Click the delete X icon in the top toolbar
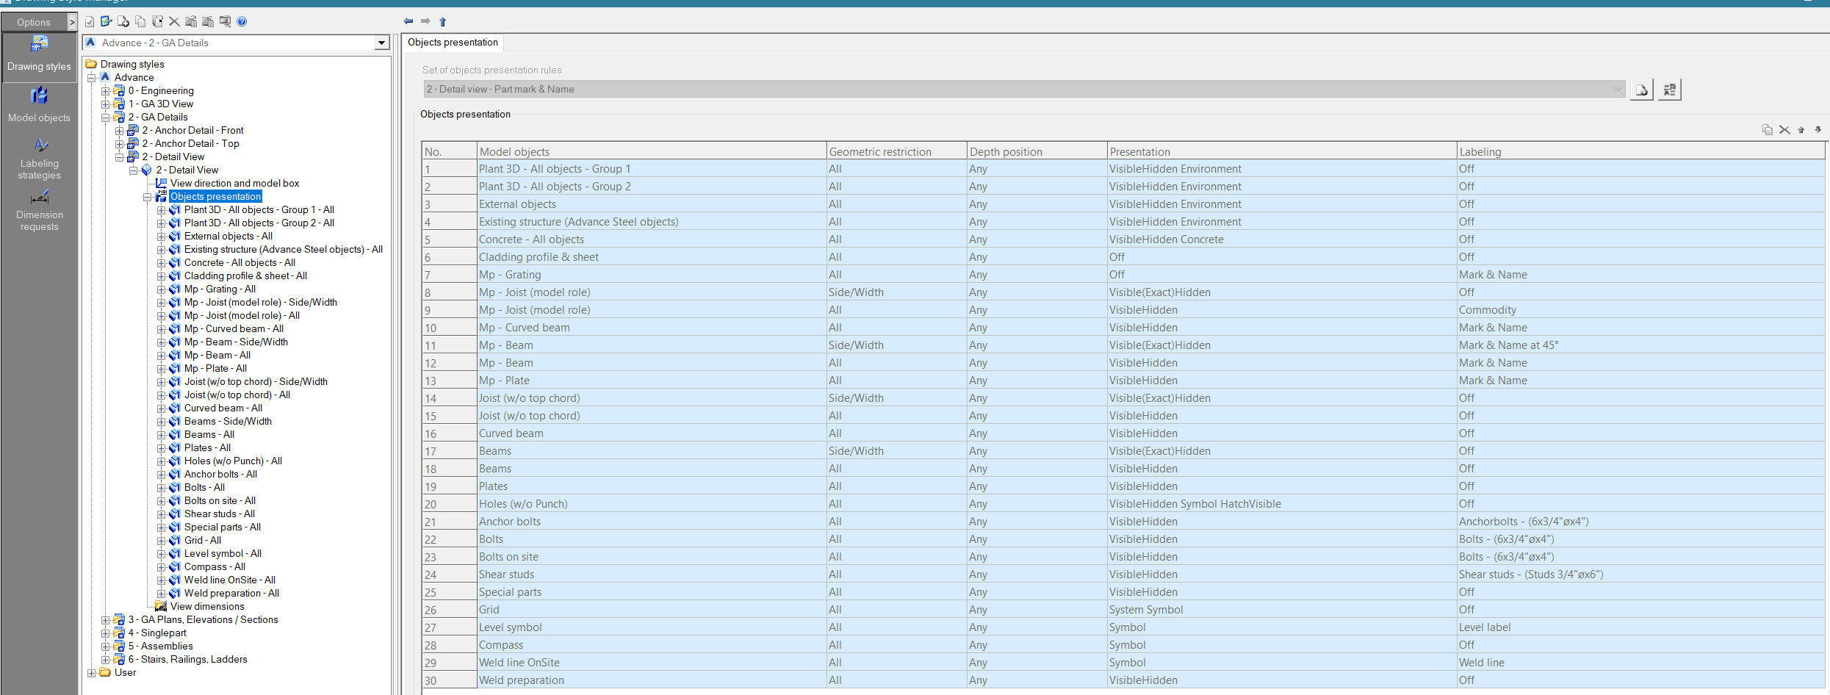The image size is (1830, 695). click(174, 22)
